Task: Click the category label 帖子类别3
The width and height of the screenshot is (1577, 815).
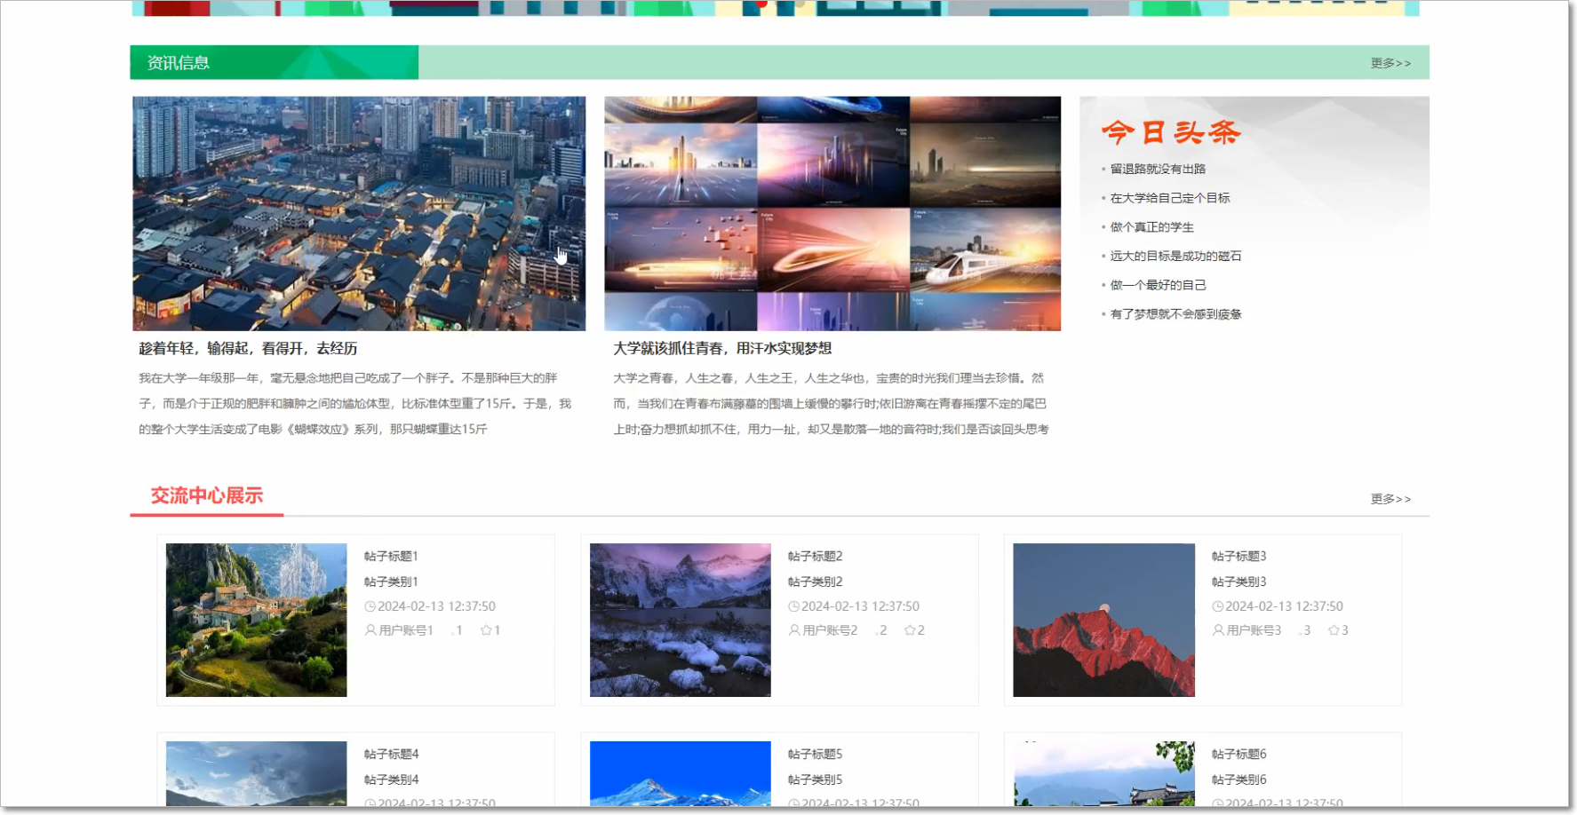Action: pos(1239,582)
